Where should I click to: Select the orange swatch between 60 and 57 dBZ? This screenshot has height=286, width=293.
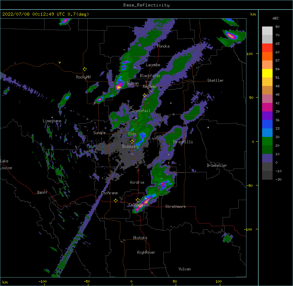(x=267, y=56)
